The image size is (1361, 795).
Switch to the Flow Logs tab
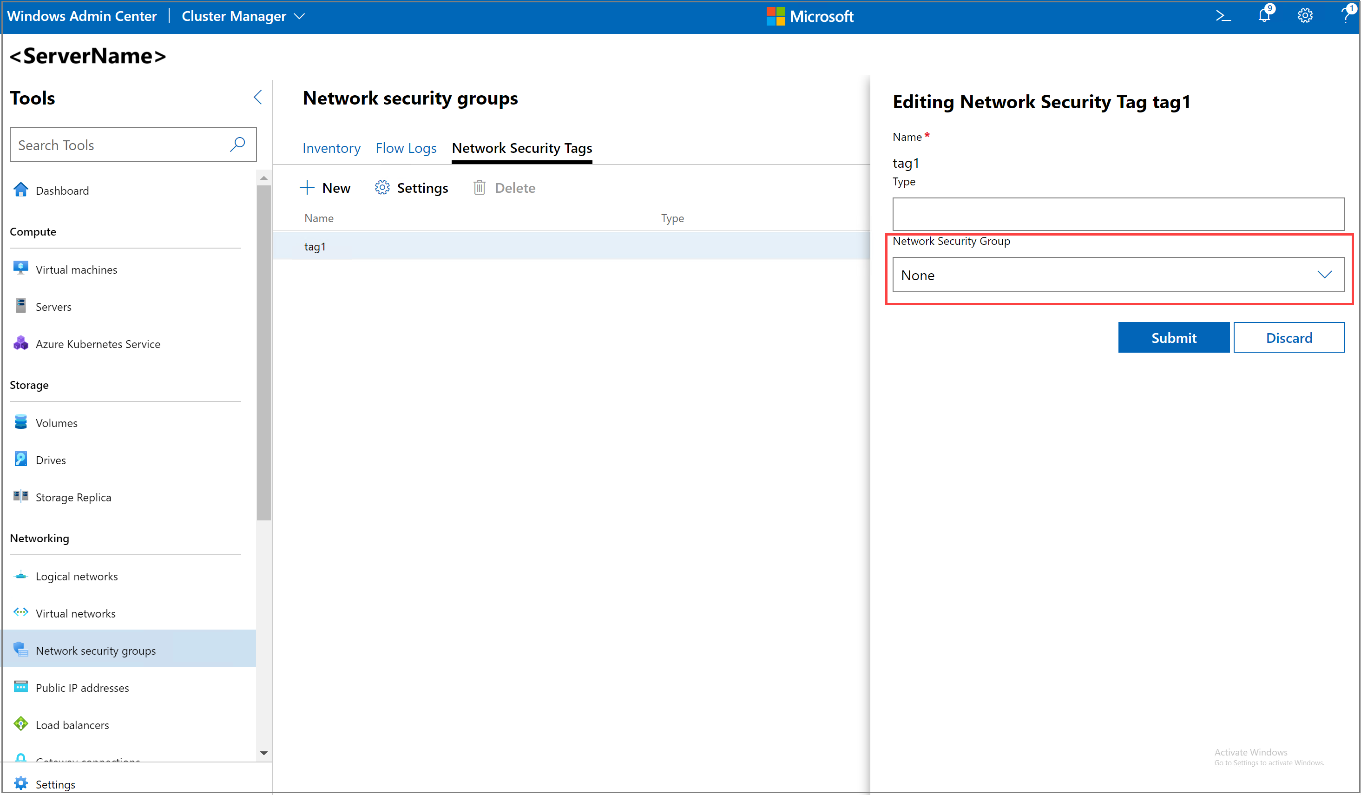(406, 148)
